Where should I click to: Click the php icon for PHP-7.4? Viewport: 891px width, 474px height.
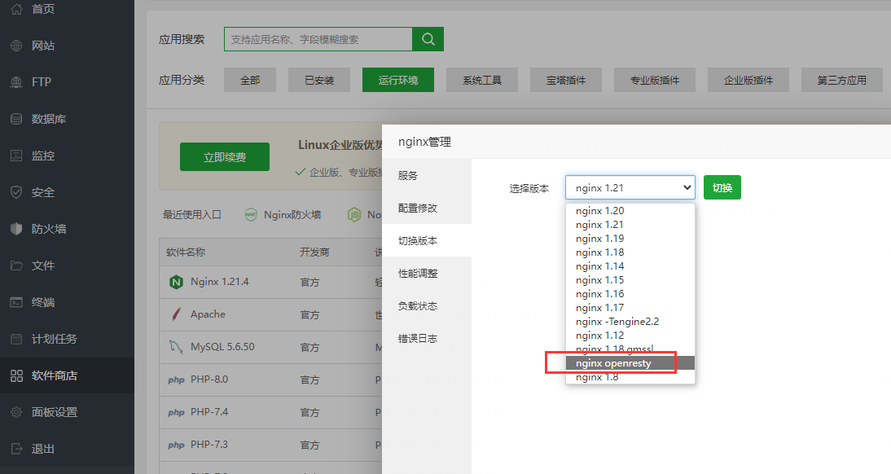click(176, 412)
